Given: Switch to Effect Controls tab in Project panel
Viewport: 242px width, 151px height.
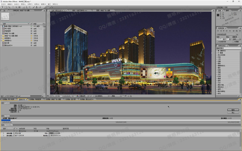Looking at the screenshot, I should click(21, 10).
